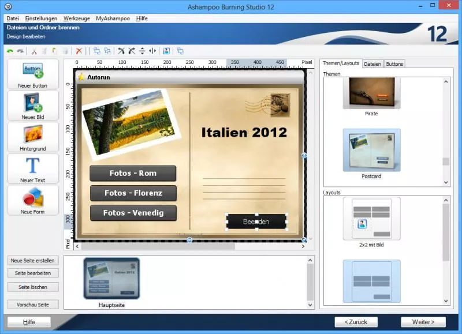Open the Hintergrund background tool
The height and width of the screenshot is (334, 462).
click(x=33, y=137)
